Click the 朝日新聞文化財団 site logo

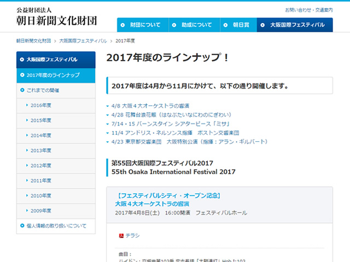(x=56, y=17)
